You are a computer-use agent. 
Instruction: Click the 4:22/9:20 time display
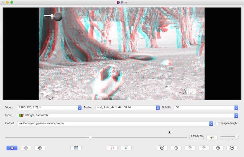[x=197, y=137]
